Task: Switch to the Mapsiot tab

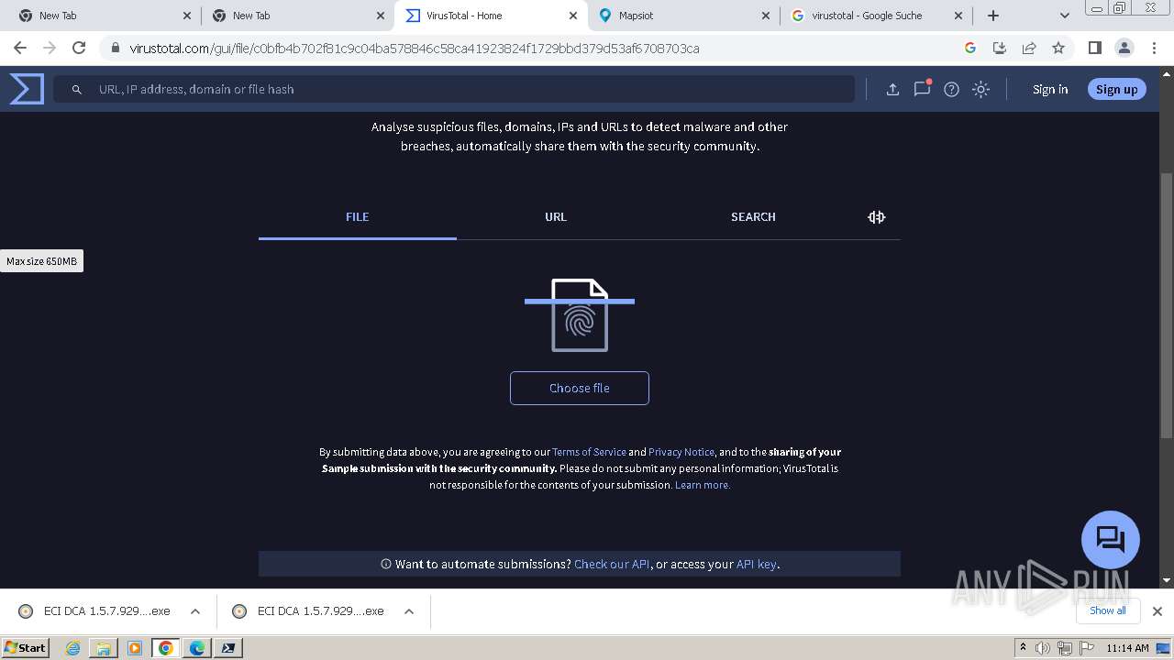Action: click(683, 16)
